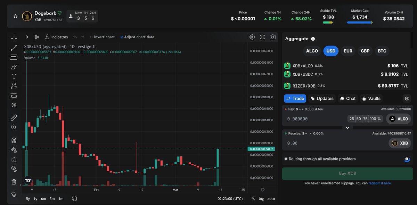Select the ruler measure tool
The height and width of the screenshot is (205, 417).
14,117
